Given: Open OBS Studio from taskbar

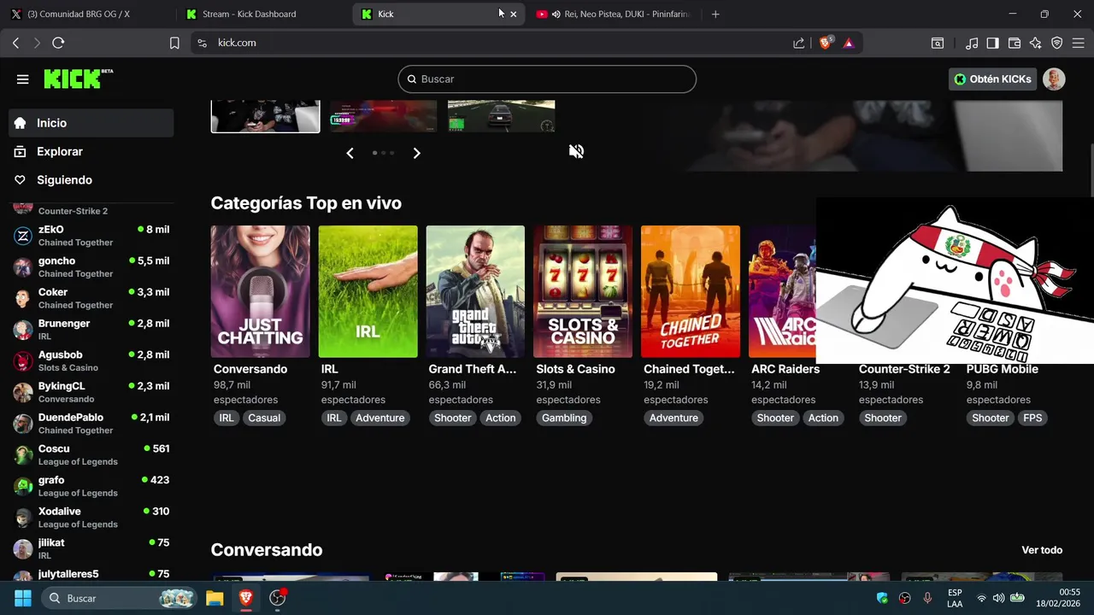Looking at the screenshot, I should click(277, 598).
